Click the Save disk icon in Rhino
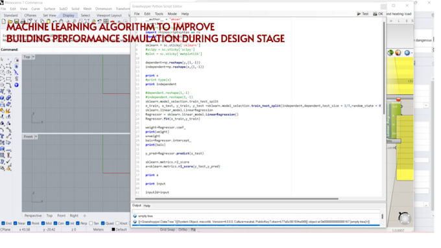 (17, 21)
